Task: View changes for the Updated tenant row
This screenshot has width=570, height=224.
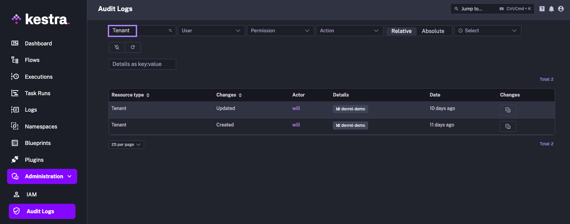Action: click(x=508, y=110)
